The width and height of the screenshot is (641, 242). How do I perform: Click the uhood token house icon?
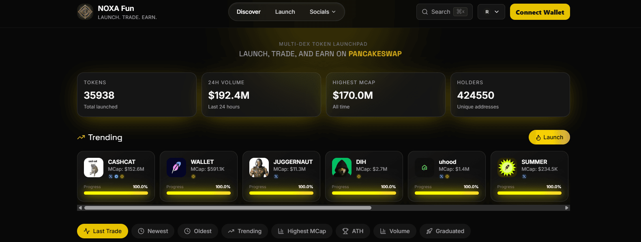[x=424, y=168]
